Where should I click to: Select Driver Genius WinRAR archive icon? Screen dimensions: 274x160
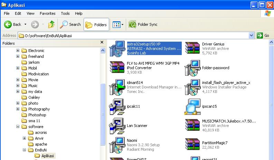coord(192,48)
